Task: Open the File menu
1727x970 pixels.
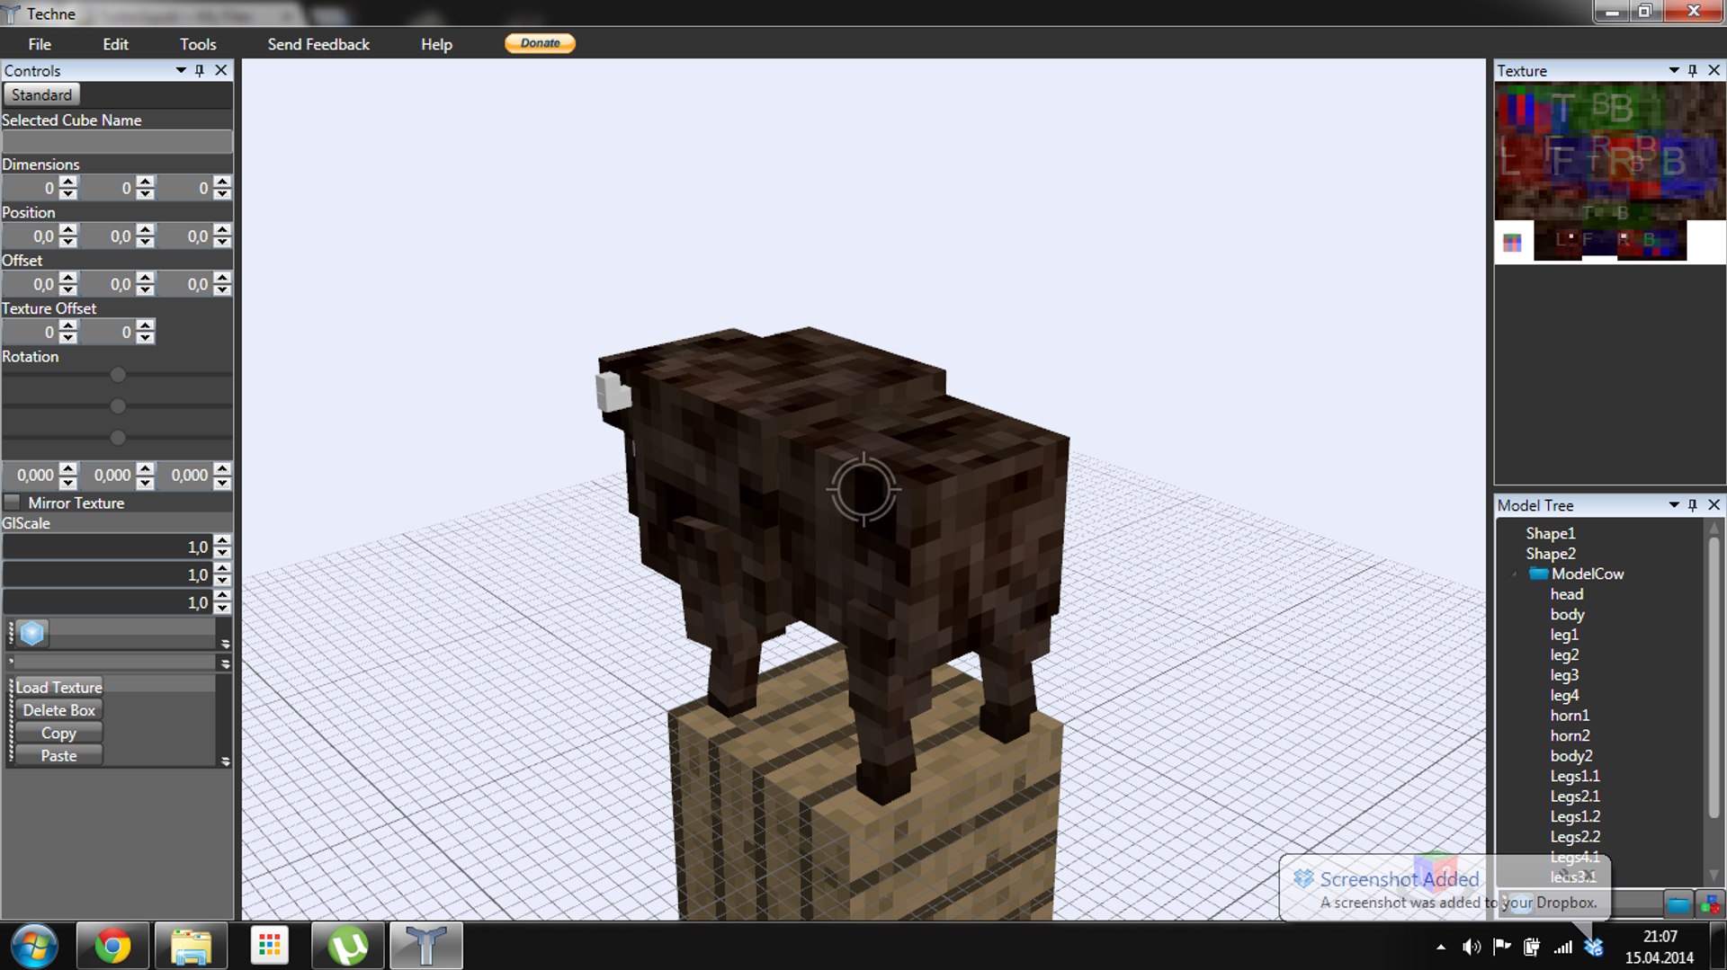Action: pyautogui.click(x=40, y=44)
